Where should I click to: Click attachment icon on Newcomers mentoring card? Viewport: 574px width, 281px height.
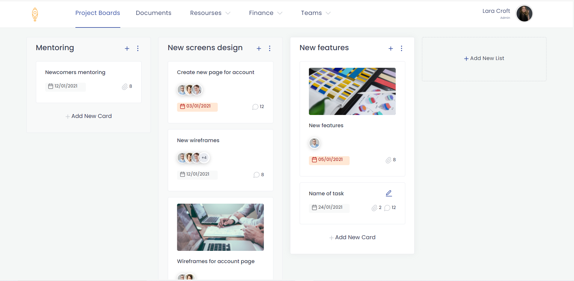[125, 87]
